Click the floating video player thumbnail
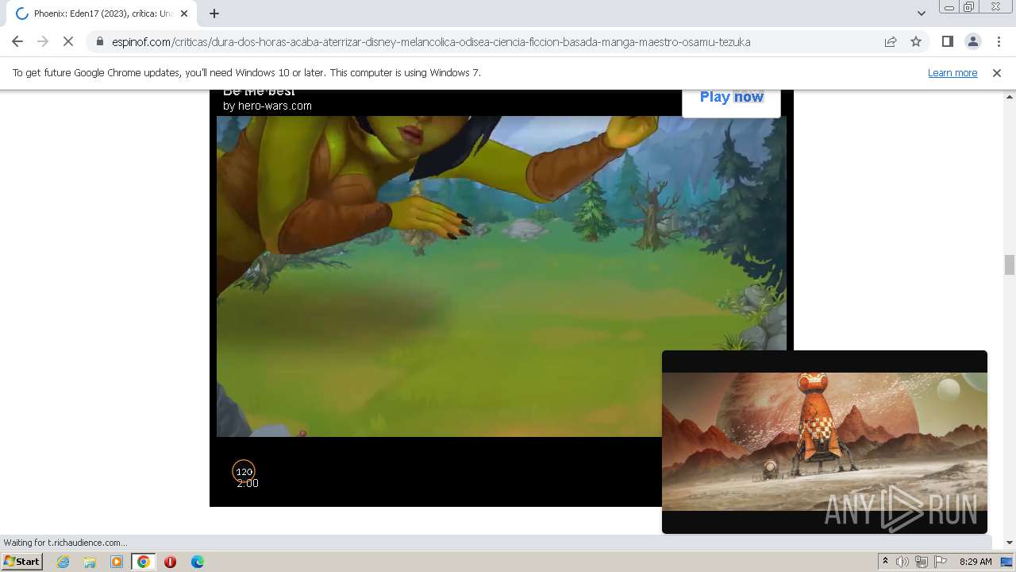 click(825, 442)
